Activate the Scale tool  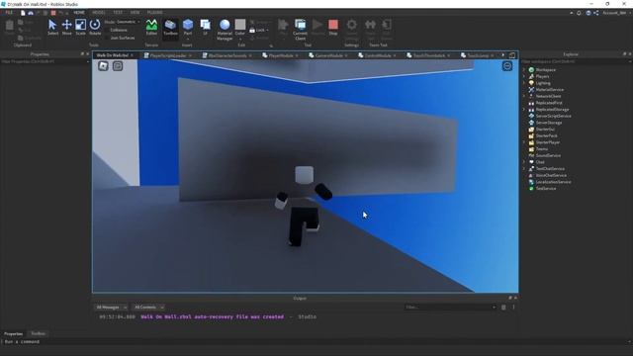pos(81,28)
